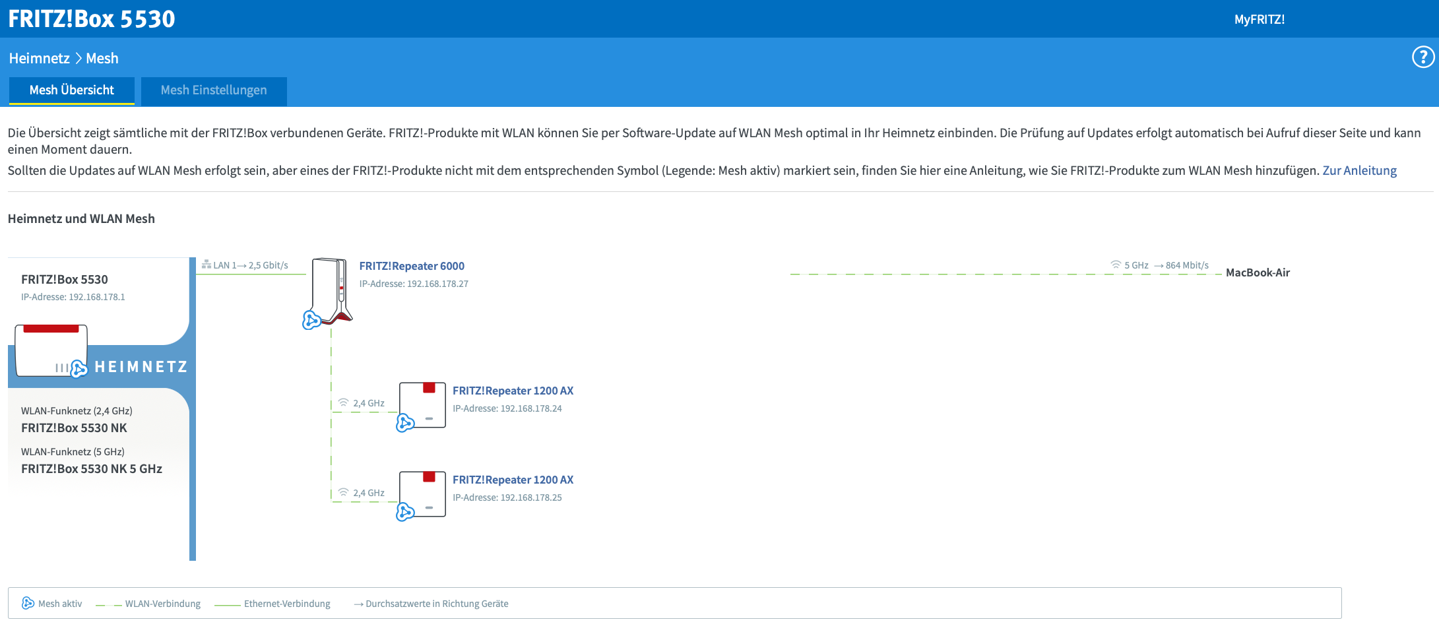Viewport: 1439px width, 636px height.
Task: Click WiFi icon beside MacBook-Air 5 GHz
Action: [x=1116, y=265]
